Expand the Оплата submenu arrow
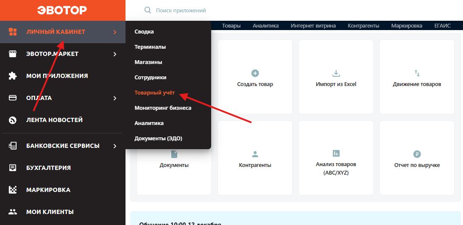The width and height of the screenshot is (463, 225). 115,98
